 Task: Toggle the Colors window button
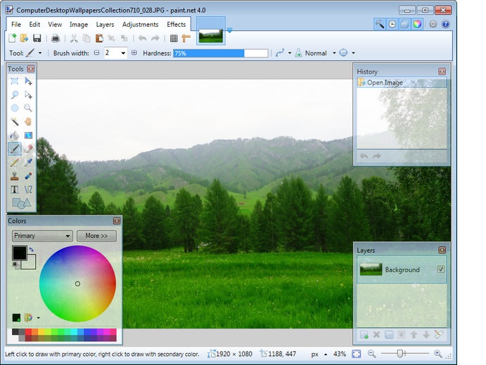(x=417, y=24)
